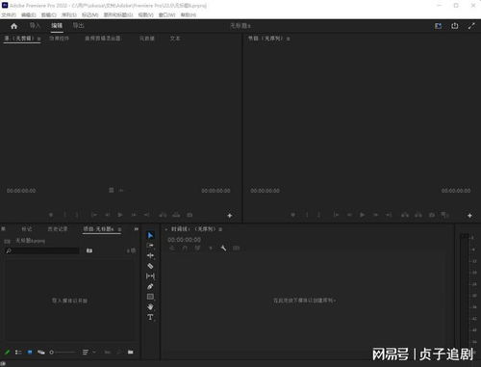Open the Source monitor button editor plus
Viewport: 481px width, 367px height.
tap(230, 216)
